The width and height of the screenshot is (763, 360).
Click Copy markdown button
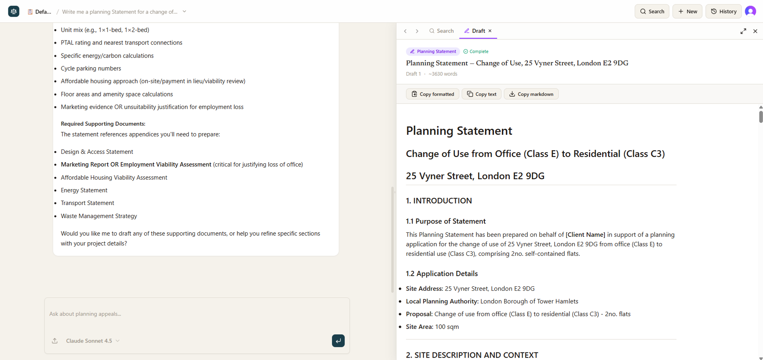pos(531,94)
